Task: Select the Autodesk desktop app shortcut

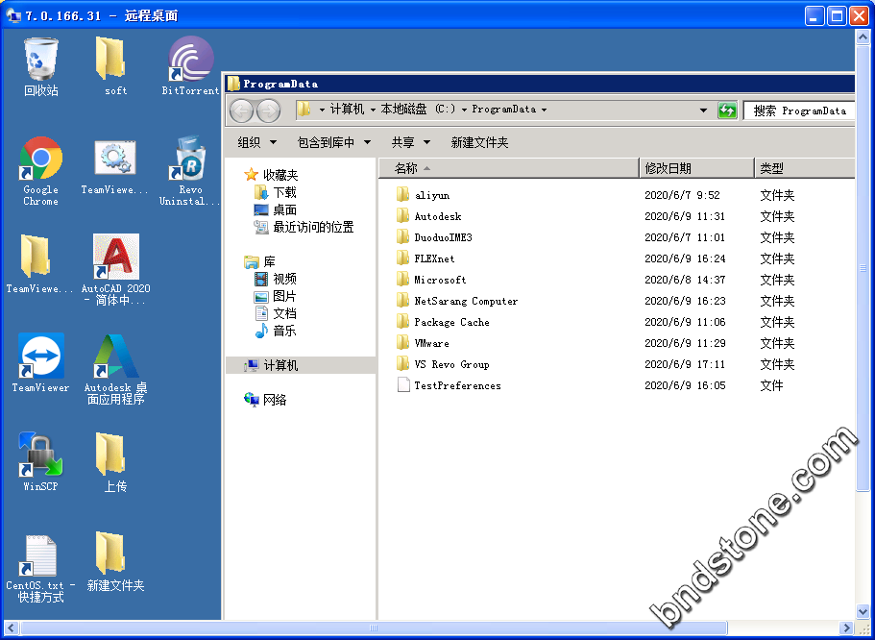Action: [x=115, y=357]
